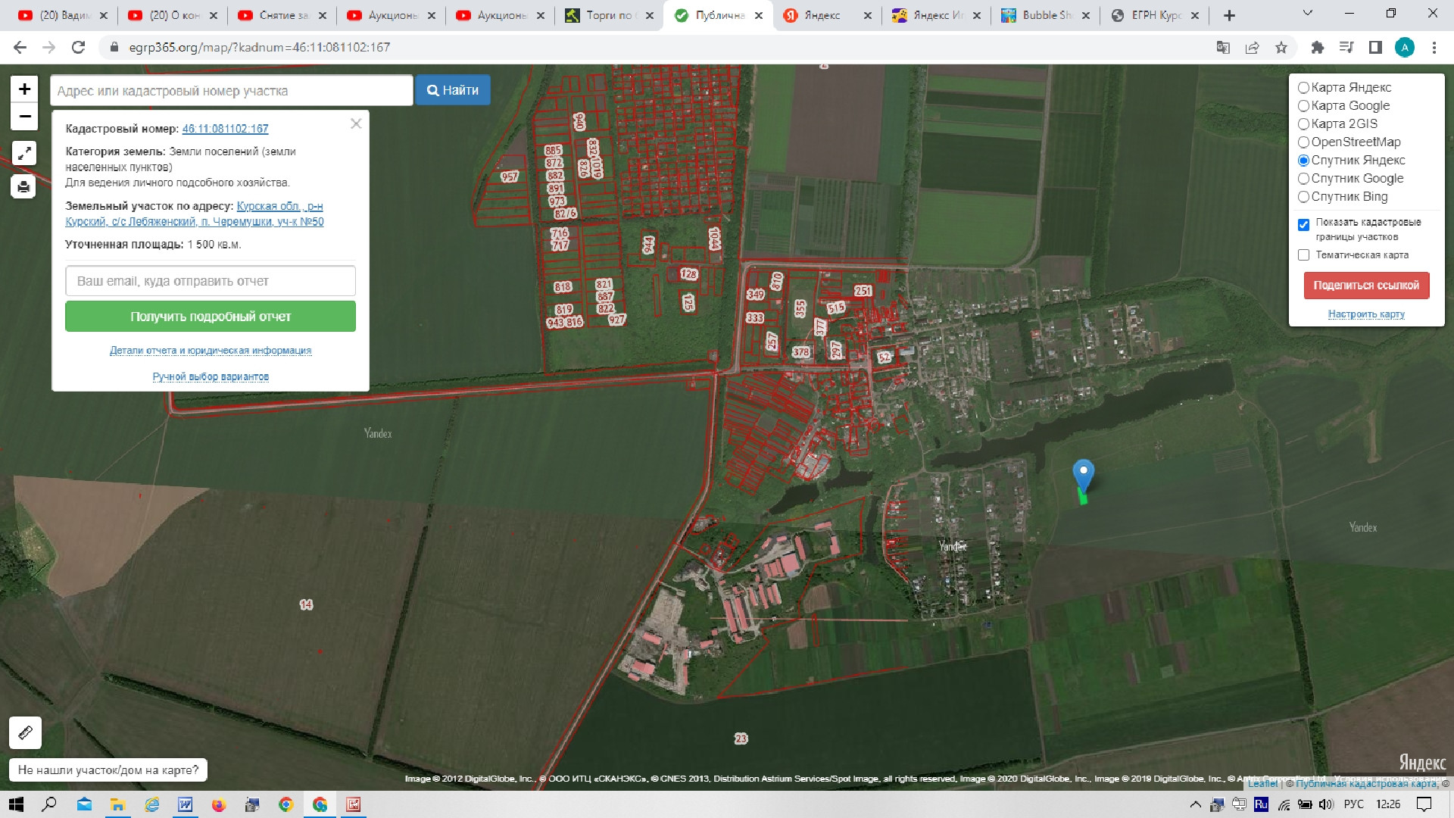Switch to Торги по tab
The width and height of the screenshot is (1454, 818).
click(610, 15)
